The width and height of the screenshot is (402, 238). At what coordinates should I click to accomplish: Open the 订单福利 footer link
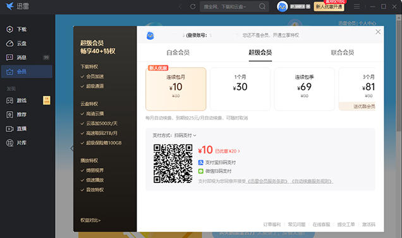(272, 224)
